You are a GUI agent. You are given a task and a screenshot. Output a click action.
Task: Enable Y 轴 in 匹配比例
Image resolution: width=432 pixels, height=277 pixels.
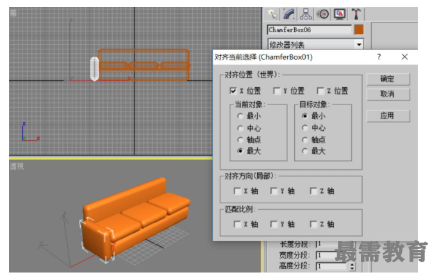[274, 224]
